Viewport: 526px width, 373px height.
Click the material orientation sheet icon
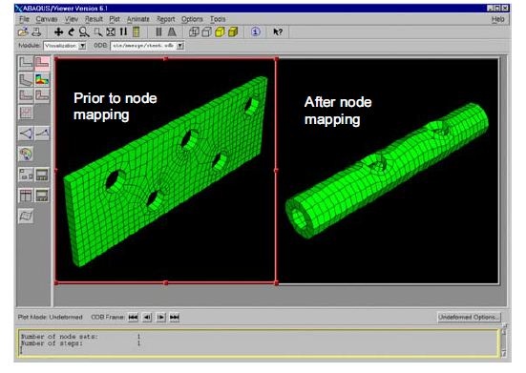click(x=26, y=216)
